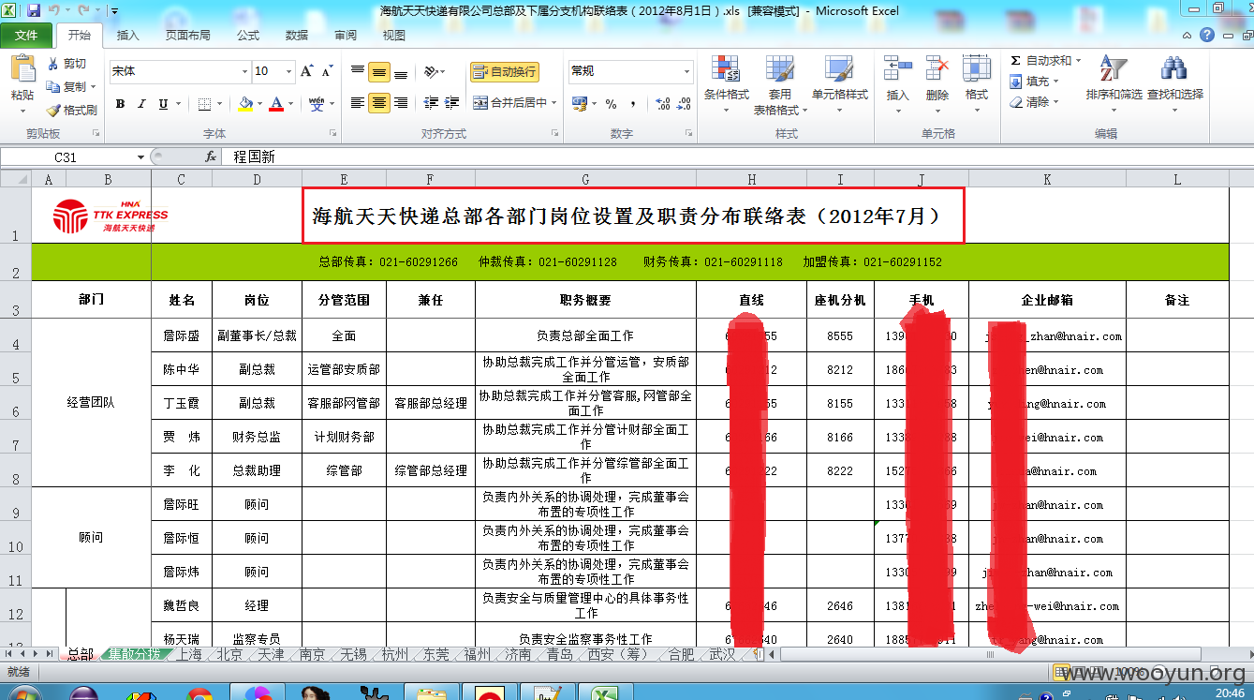The height and width of the screenshot is (700, 1254).
Task: Click the phonetic guide (wén) icon
Action: (317, 103)
